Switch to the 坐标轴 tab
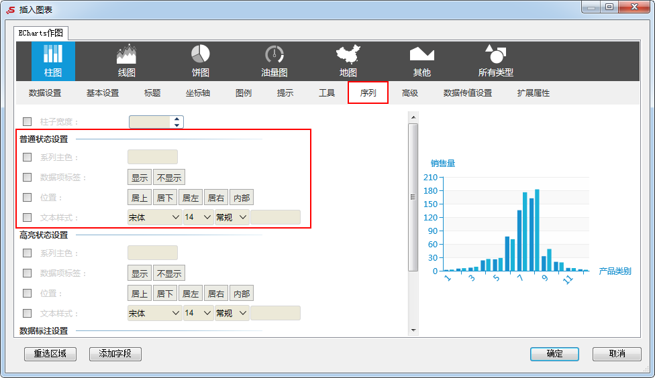The image size is (655, 378). tap(197, 92)
